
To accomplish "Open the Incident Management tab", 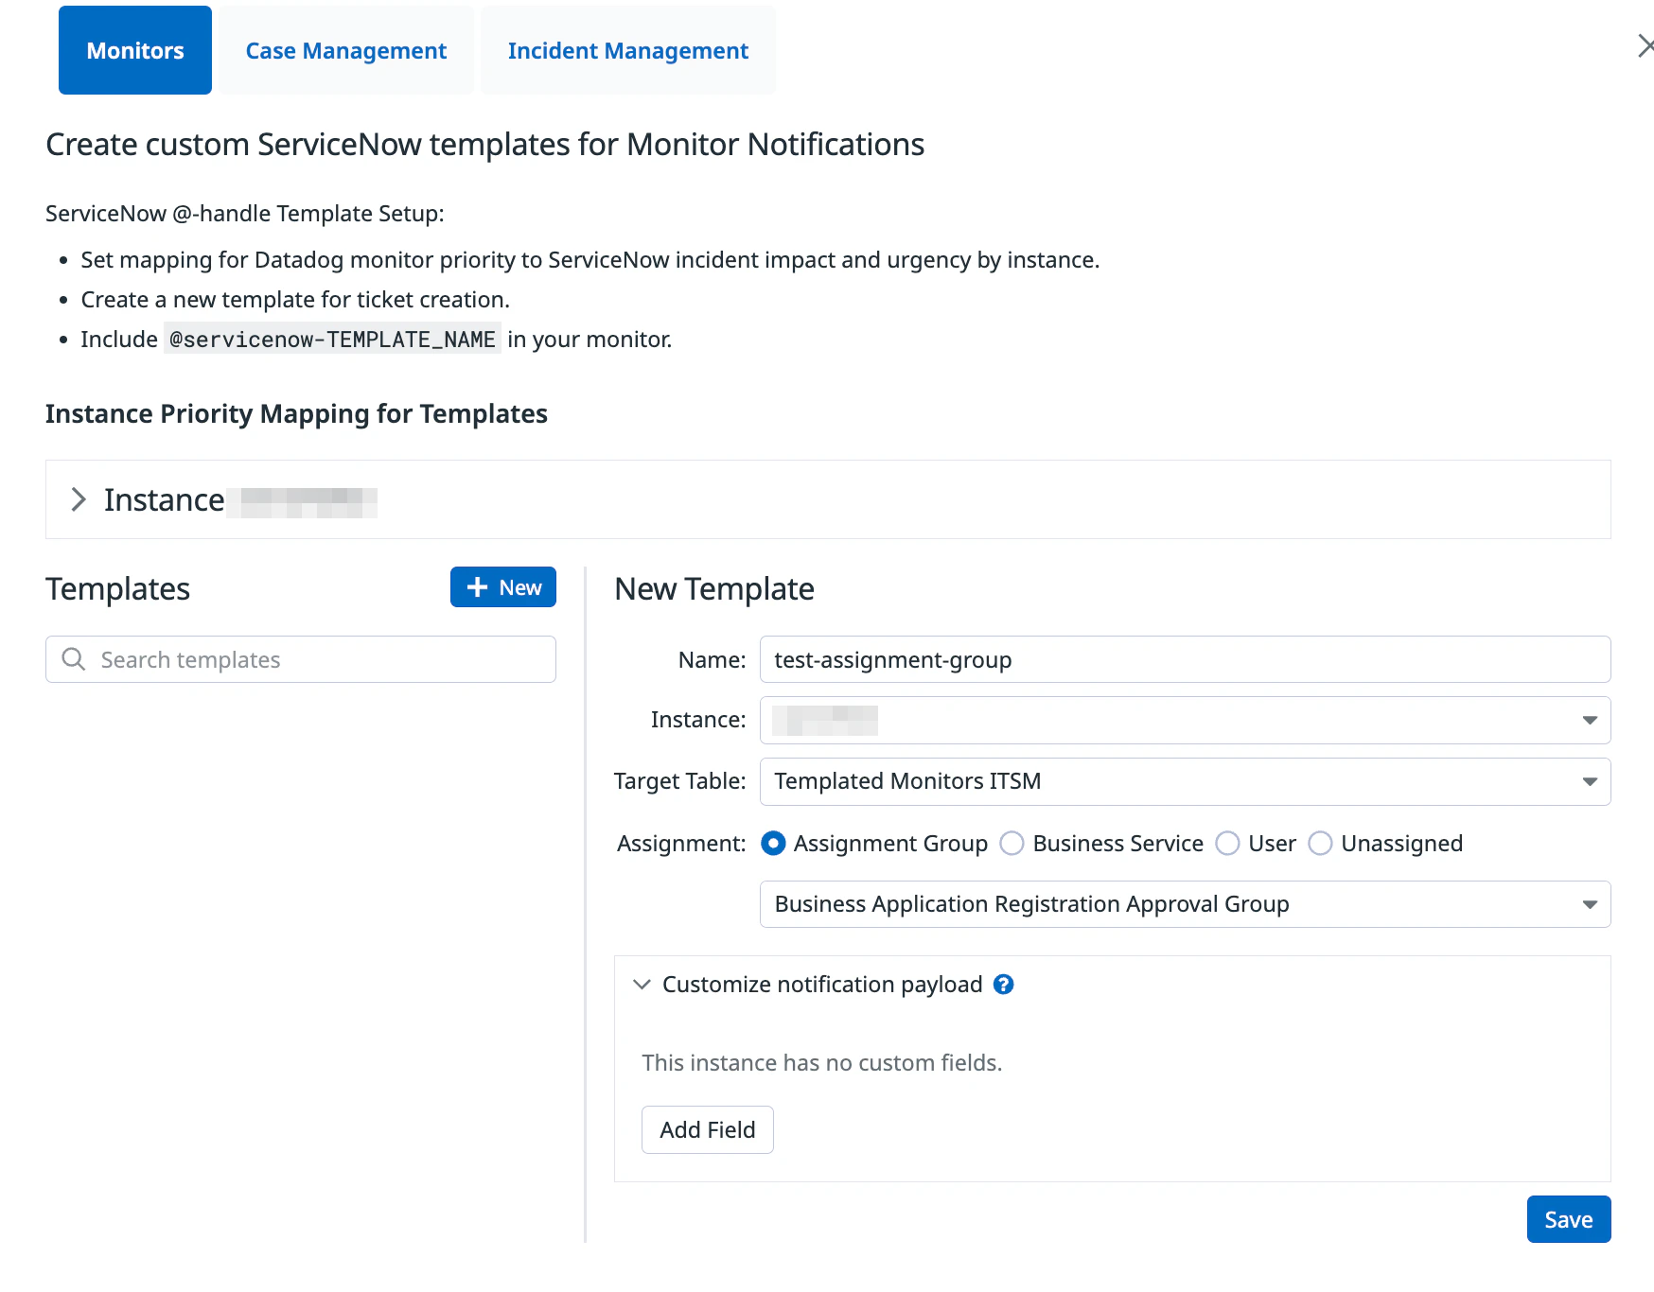I will 628,50.
